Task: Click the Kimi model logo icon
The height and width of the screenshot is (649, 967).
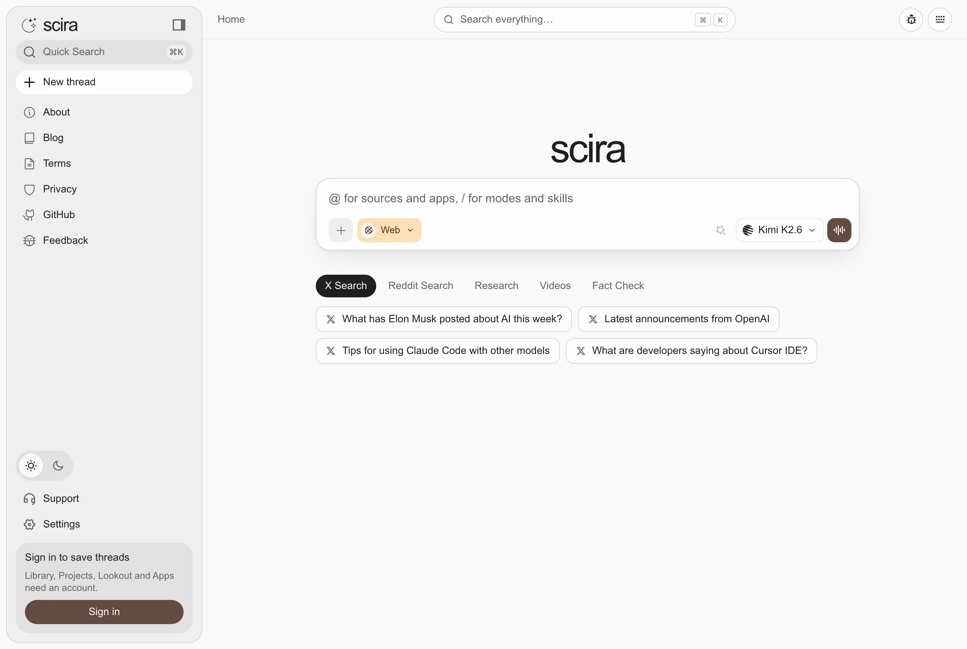Action: [748, 230]
